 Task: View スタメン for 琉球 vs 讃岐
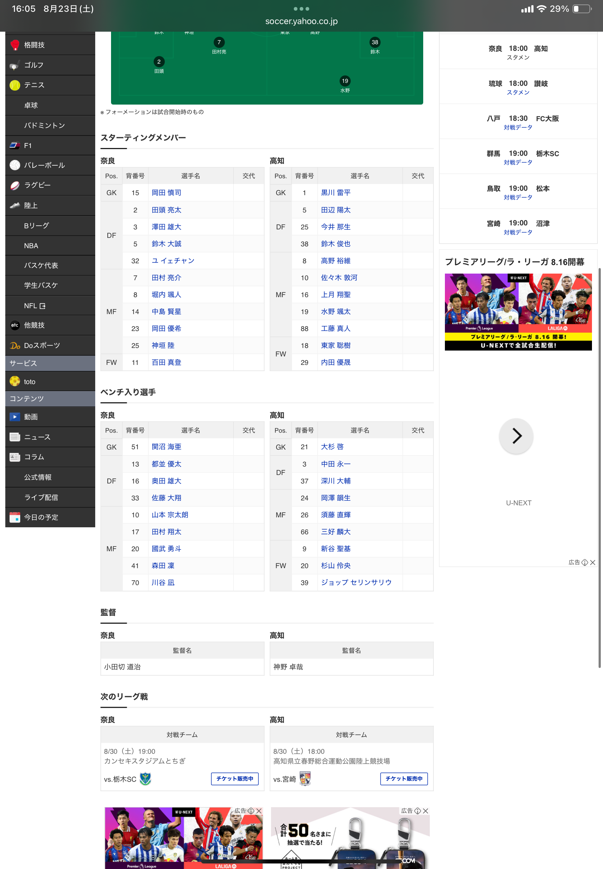tap(518, 92)
